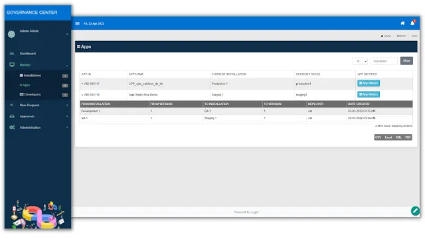Open Dashboard from the sidebar
The width and height of the screenshot is (425, 239).
[28, 53]
